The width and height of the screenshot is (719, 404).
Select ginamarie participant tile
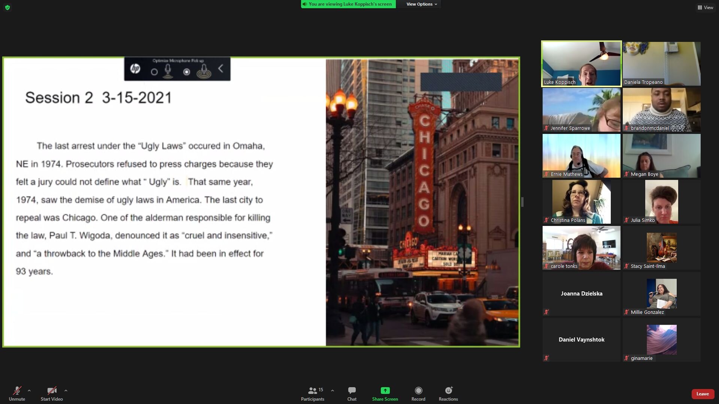[x=662, y=340]
